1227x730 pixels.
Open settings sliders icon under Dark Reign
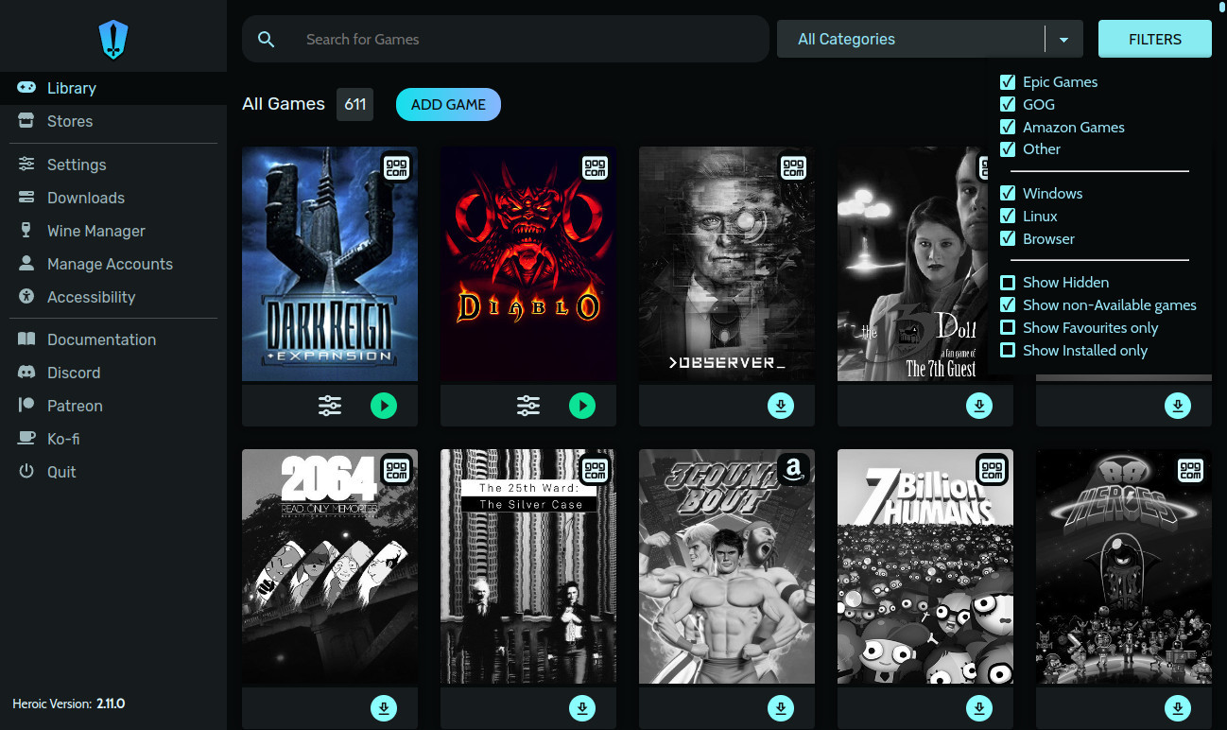[x=330, y=406]
